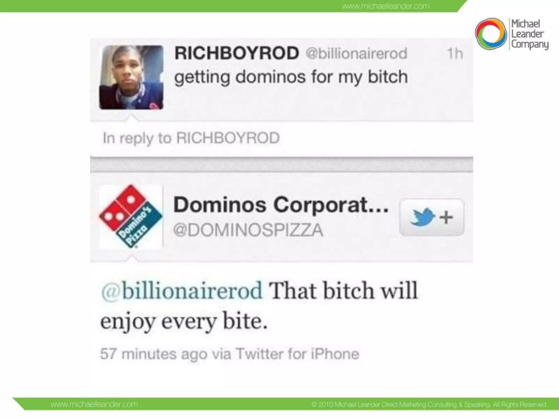Click the Michael Leander Company text

pos(530,34)
